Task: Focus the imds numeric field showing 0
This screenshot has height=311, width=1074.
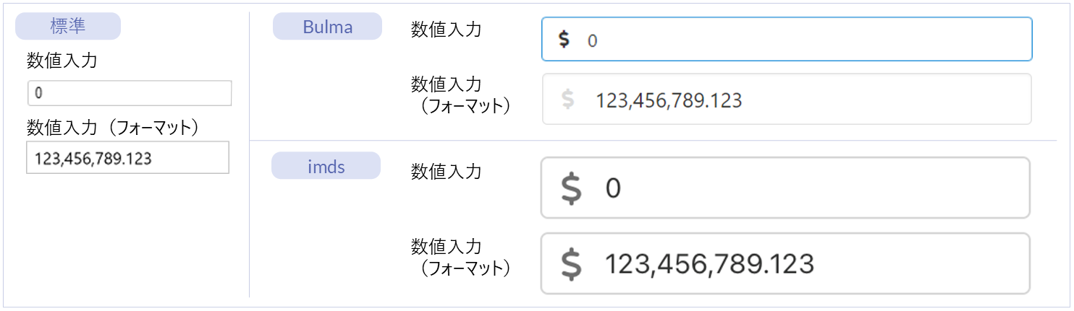Action: [796, 188]
